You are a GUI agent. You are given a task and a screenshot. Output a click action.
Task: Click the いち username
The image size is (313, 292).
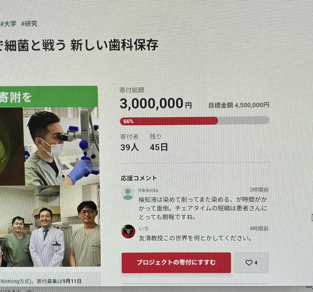coord(144,228)
